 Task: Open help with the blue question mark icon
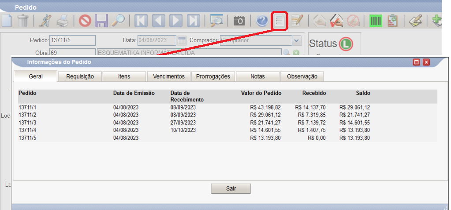click(x=262, y=21)
